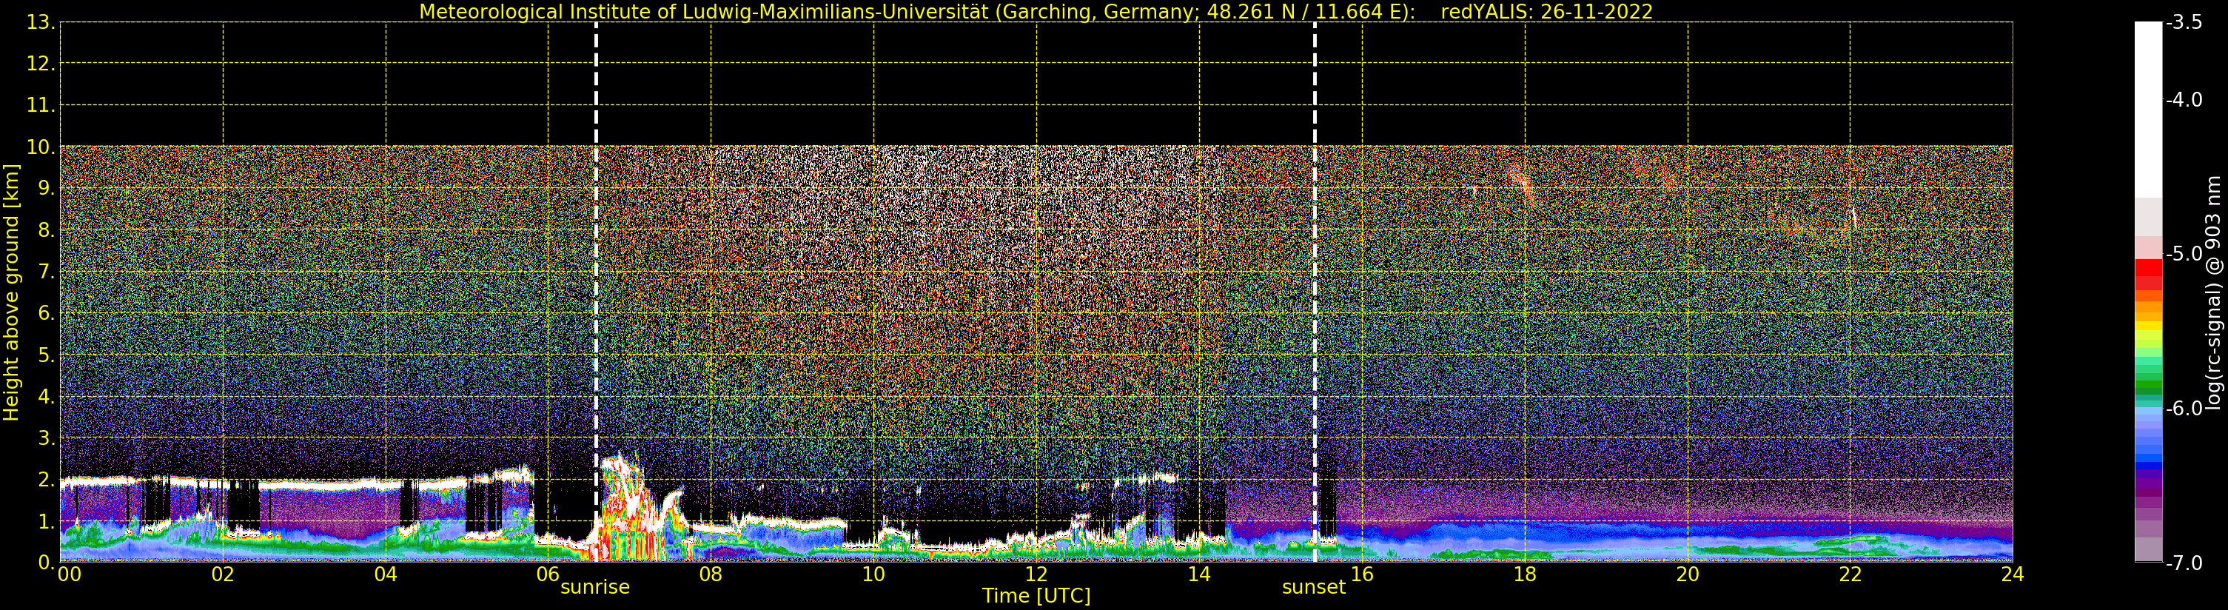Viewport: 2228px width, 610px height.
Task: Click the time tick label 04
Action: (x=385, y=574)
